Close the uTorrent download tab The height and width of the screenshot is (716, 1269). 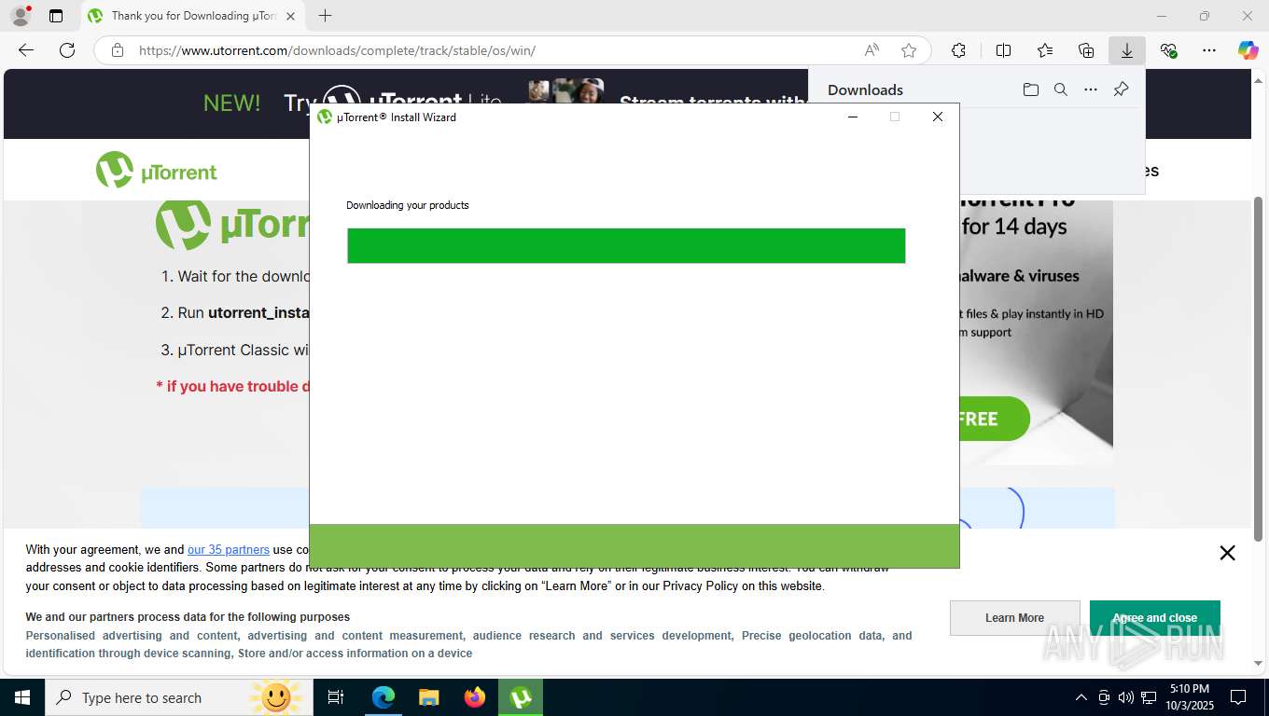[x=290, y=16]
